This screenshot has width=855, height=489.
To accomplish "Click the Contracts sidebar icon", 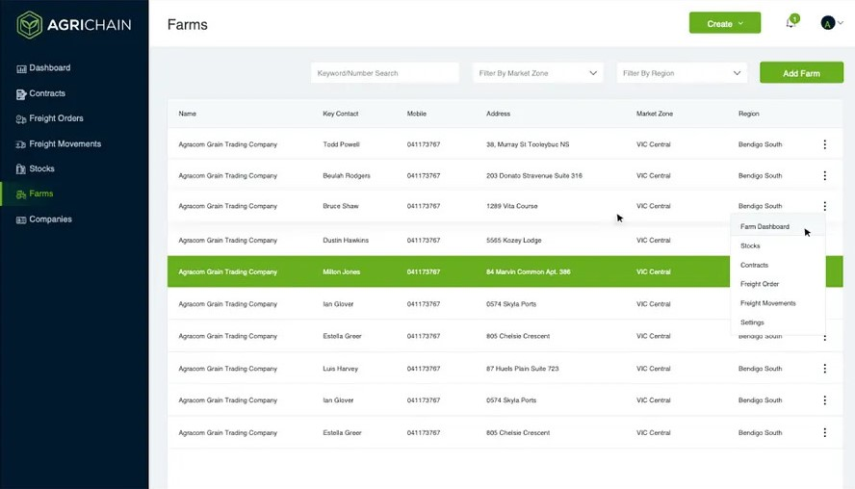I will pyautogui.click(x=21, y=94).
